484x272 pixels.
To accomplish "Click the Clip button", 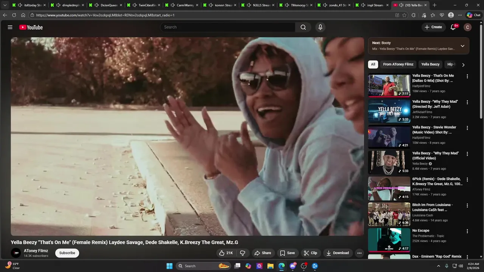I will (310, 253).
